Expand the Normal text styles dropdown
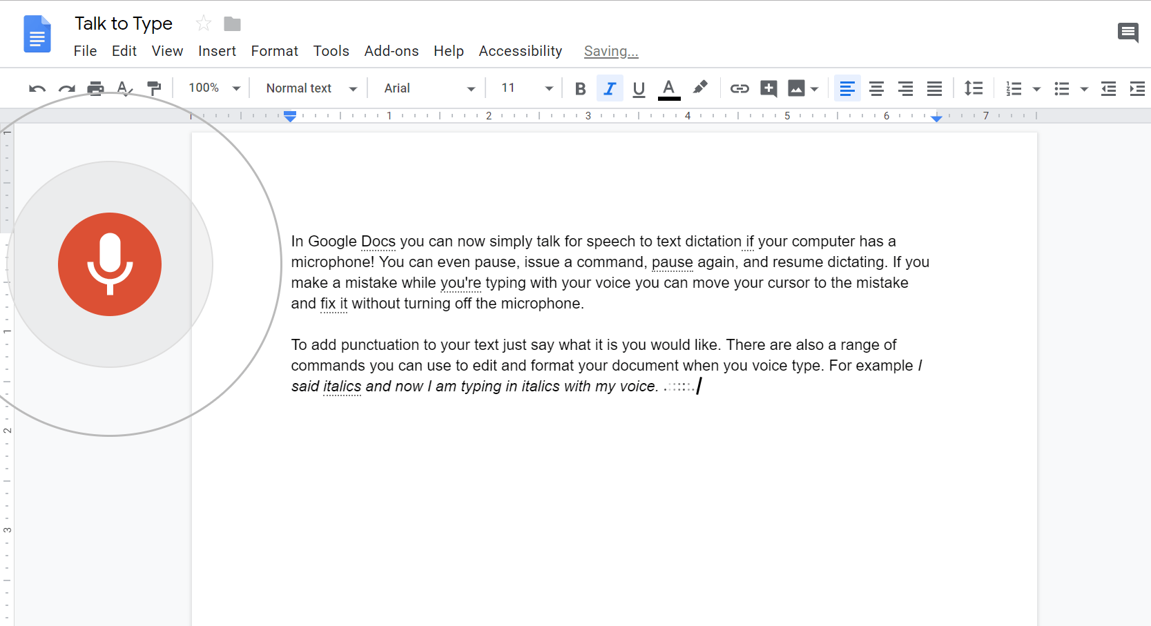This screenshot has height=626, width=1151. click(x=309, y=88)
